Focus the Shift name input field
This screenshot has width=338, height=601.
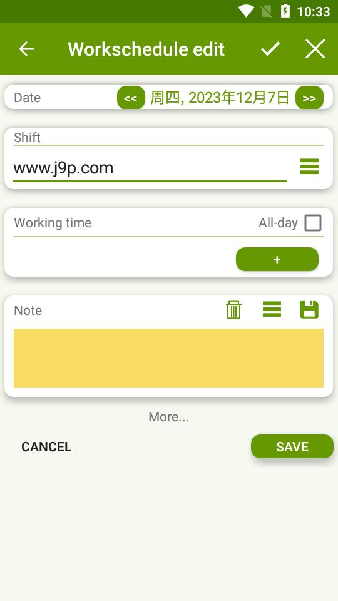click(150, 168)
